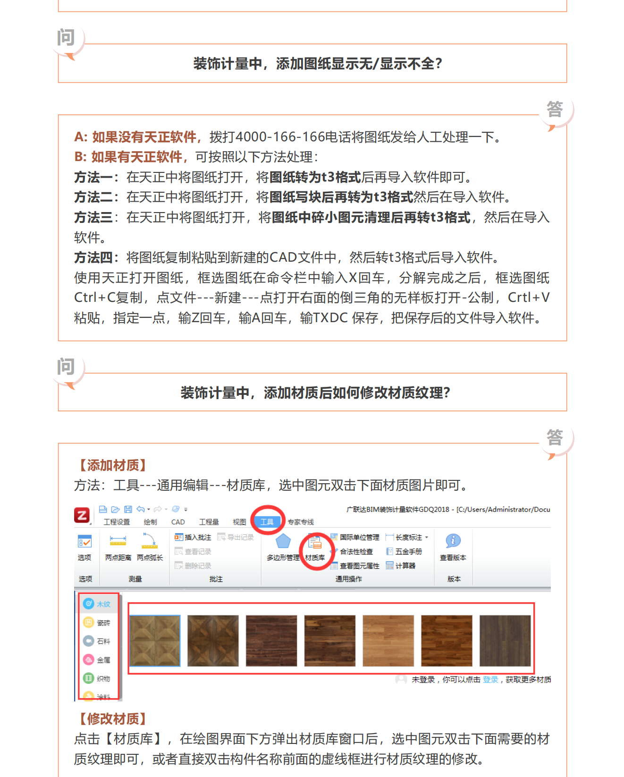
Task: Pick the sixth orange-brown plank texture
Action: [x=447, y=640]
